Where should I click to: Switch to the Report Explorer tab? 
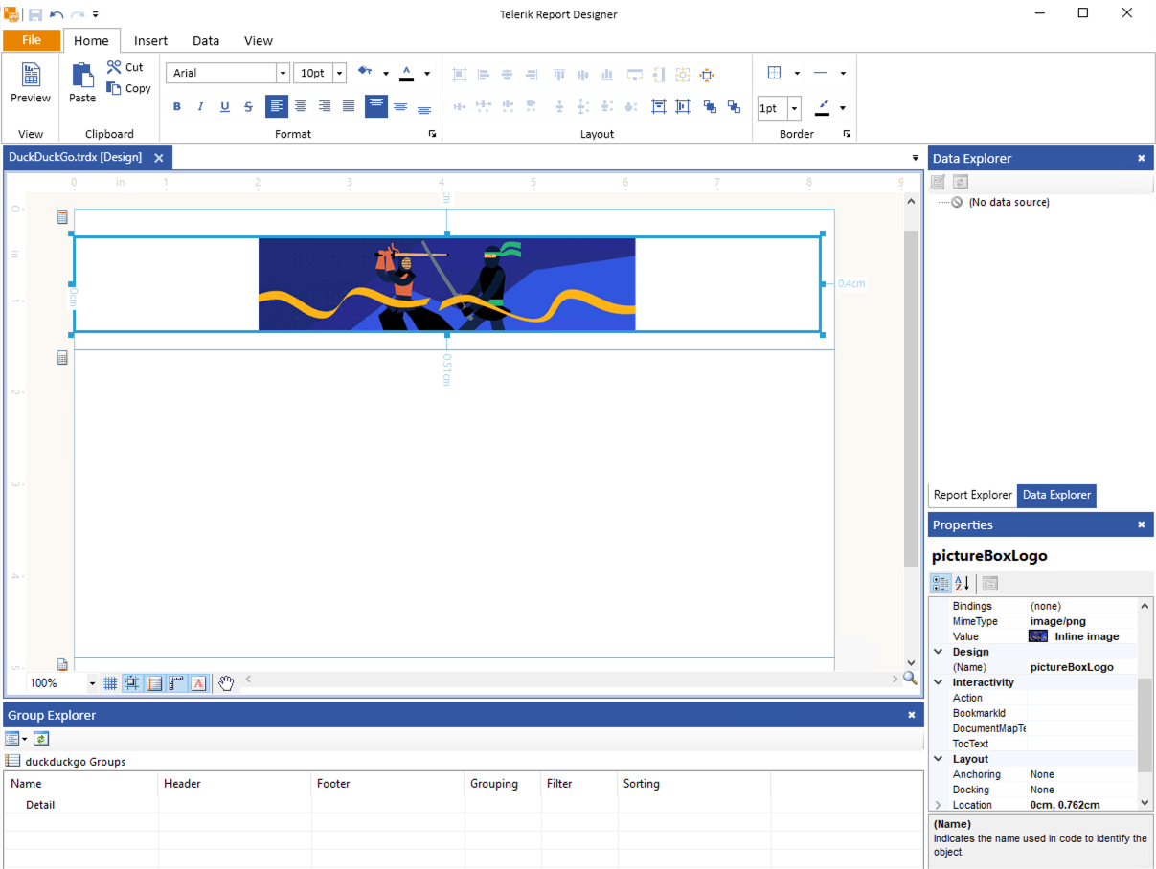coord(972,495)
